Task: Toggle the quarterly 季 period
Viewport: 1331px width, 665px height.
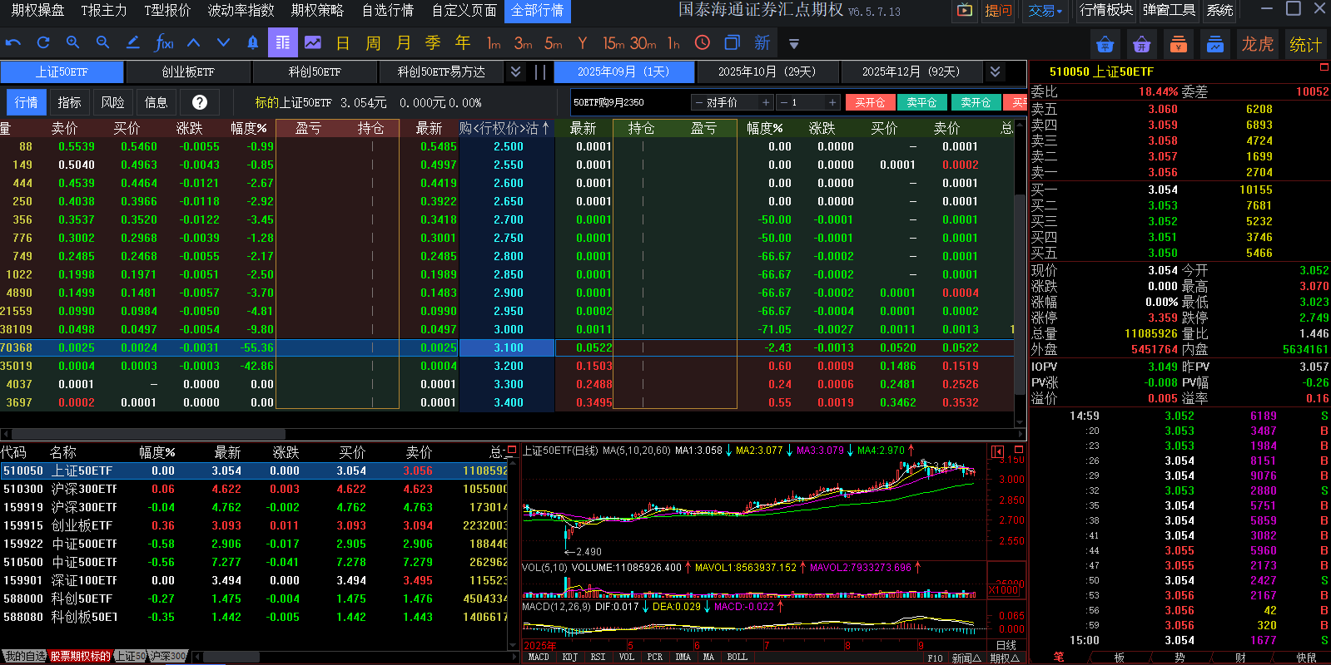Action: [433, 42]
